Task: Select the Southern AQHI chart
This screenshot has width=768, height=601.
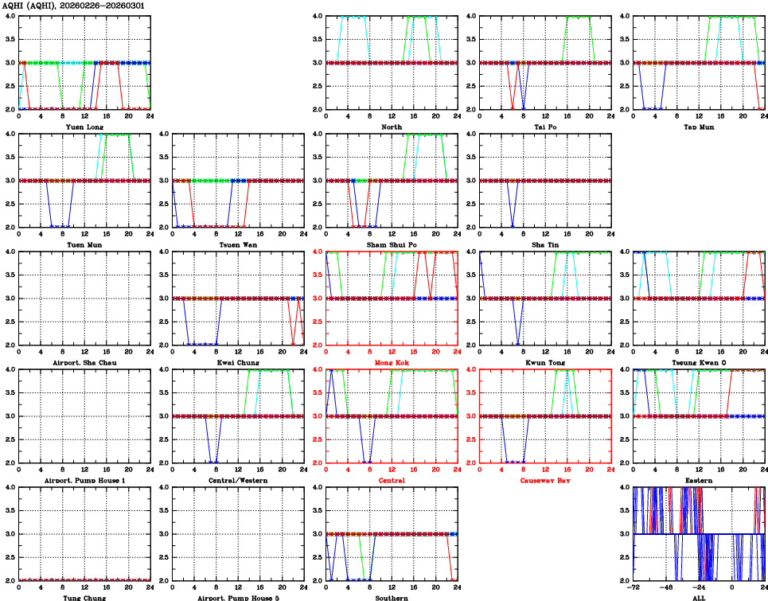Action: click(x=392, y=534)
